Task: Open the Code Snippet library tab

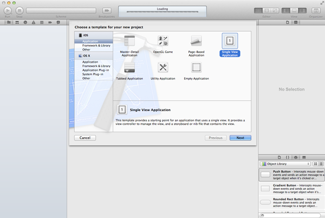Action: 288,158
